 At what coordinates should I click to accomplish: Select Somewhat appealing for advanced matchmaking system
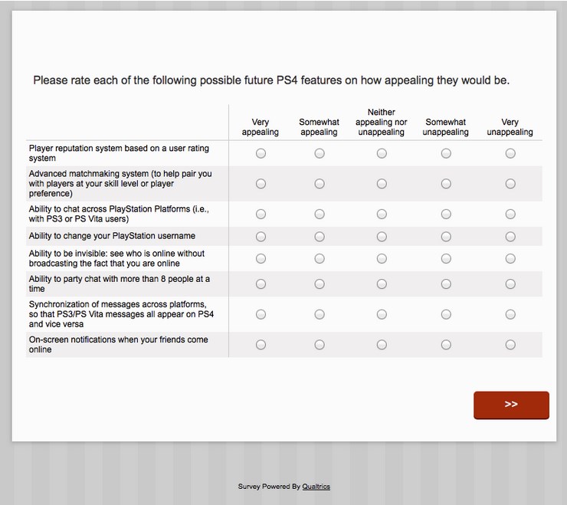pos(320,184)
